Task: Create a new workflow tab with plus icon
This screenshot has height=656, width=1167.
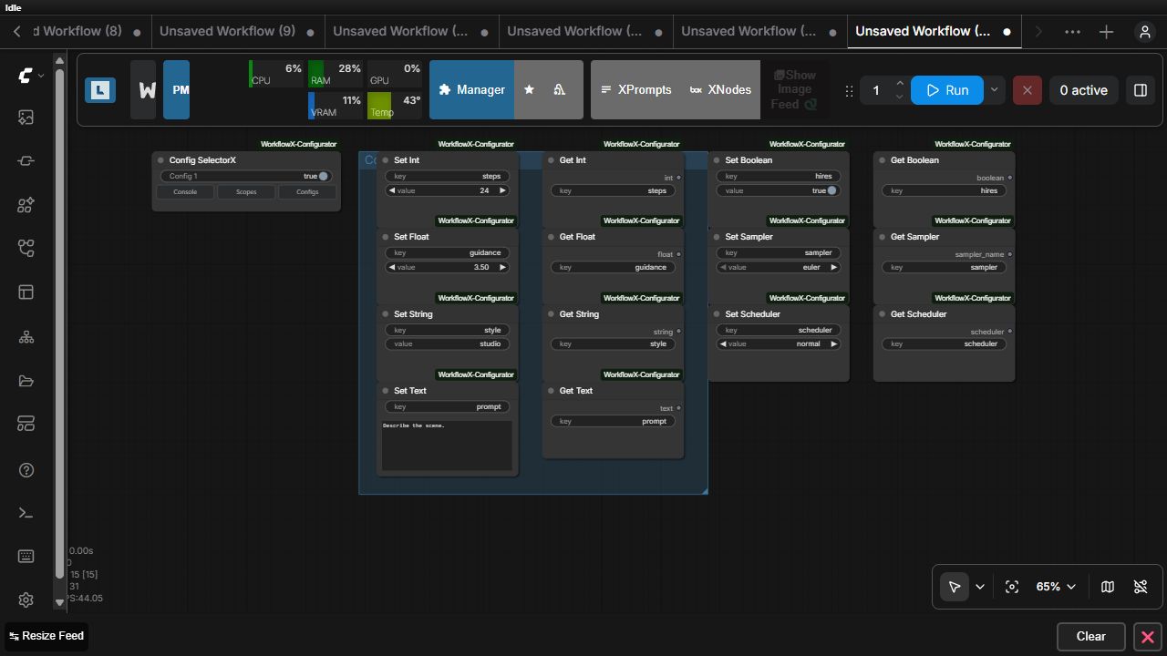Action: [1106, 32]
